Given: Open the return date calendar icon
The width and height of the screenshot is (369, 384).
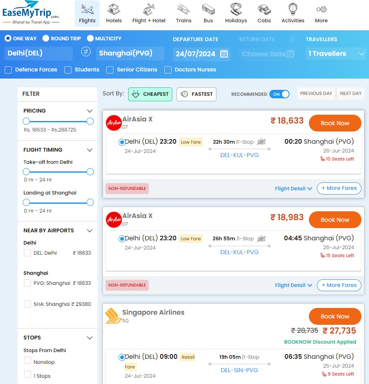Looking at the screenshot, I should coord(290,53).
